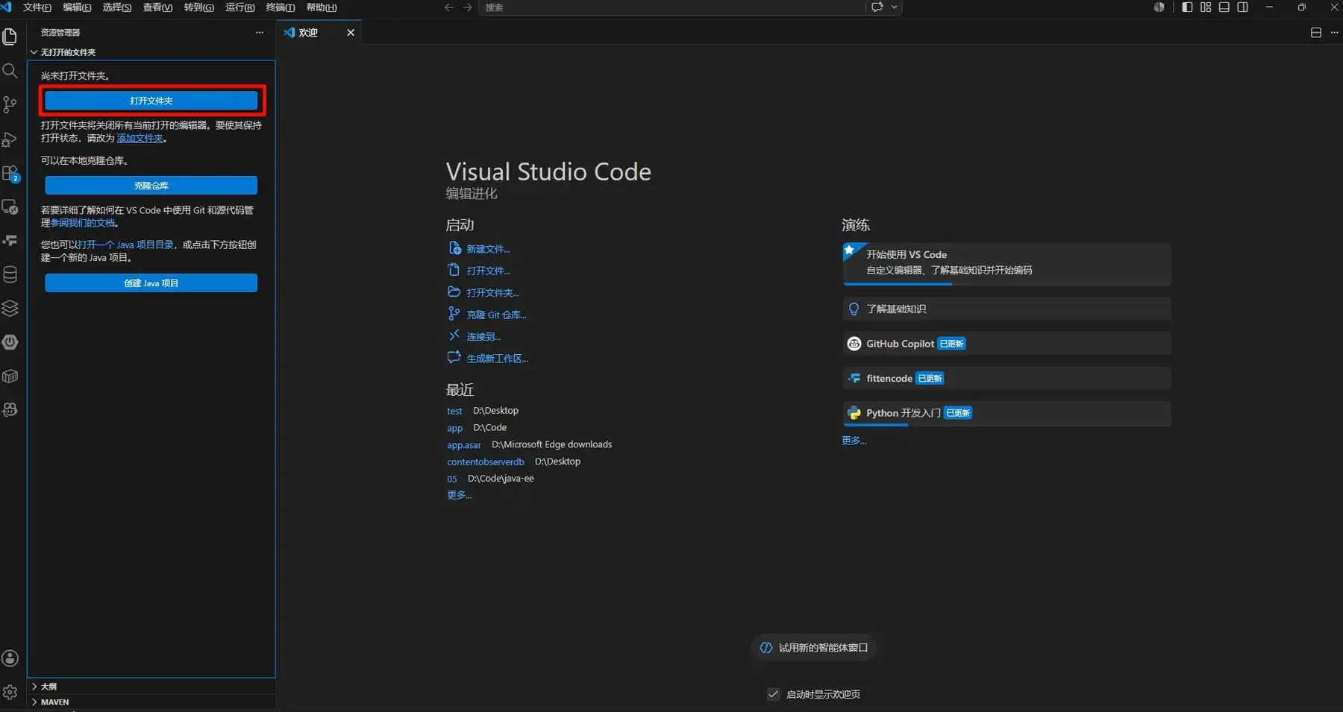The height and width of the screenshot is (712, 1343).
Task: Close the 欢迎 welcome tab
Action: pyautogui.click(x=351, y=33)
